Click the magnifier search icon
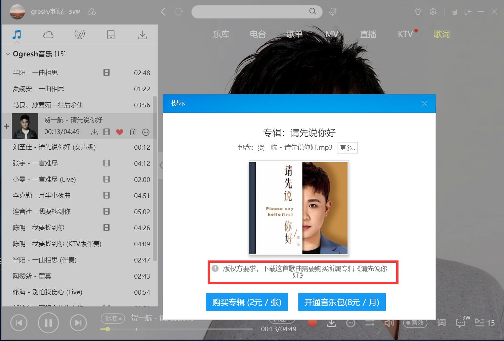Screen dimensions: 504x341 [x=312, y=11]
